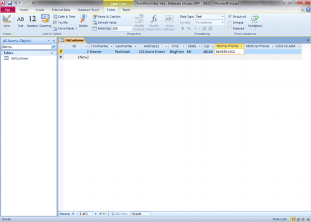The width and height of the screenshot is (311, 222).
Task: Close the tblCustomer table window
Action: point(308,40)
